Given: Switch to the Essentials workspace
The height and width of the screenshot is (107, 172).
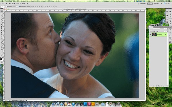Looking at the screenshot, I should coord(143,3).
